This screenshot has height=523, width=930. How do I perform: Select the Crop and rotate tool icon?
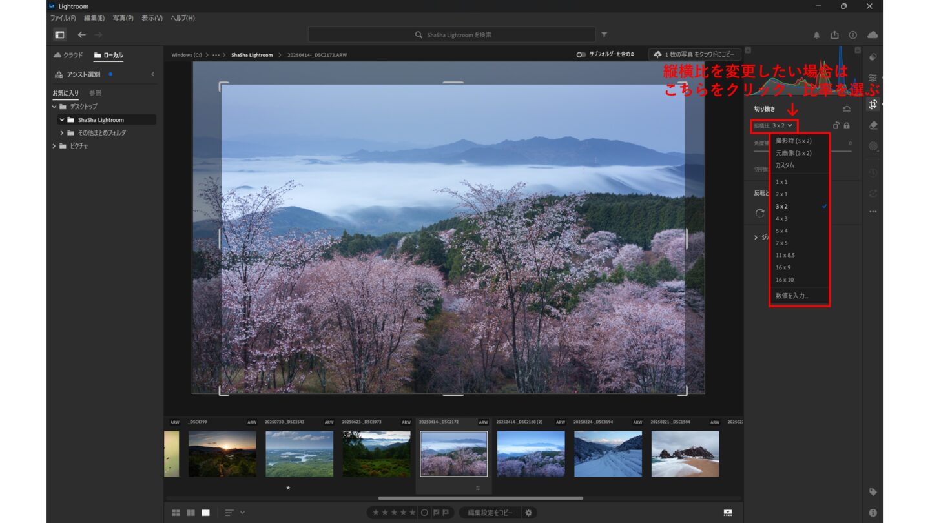(x=873, y=105)
